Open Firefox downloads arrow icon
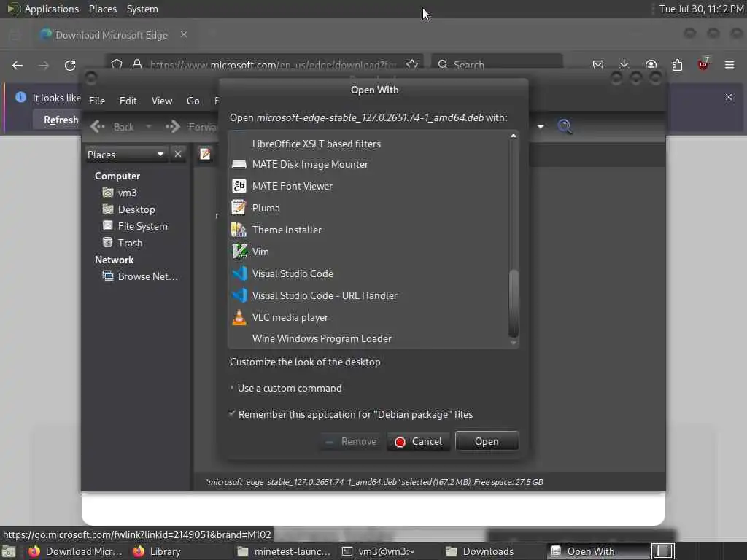 [624, 64]
